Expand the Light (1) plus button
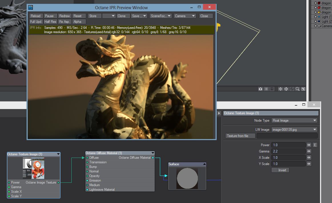The height and width of the screenshot is (203, 332). point(315,17)
